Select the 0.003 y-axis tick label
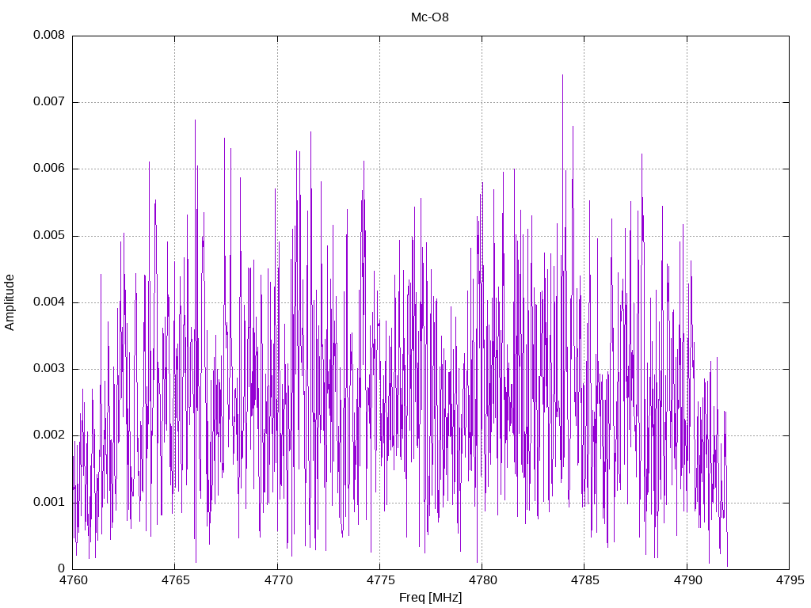 coord(49,369)
